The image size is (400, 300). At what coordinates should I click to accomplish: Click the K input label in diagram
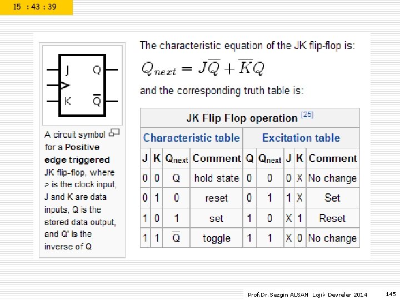tap(68, 101)
